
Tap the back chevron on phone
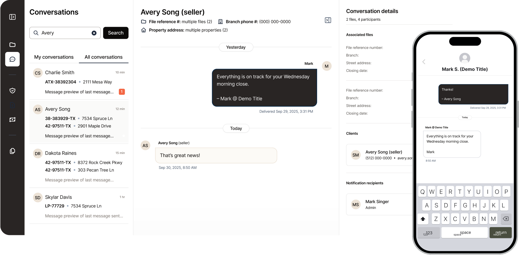click(424, 62)
